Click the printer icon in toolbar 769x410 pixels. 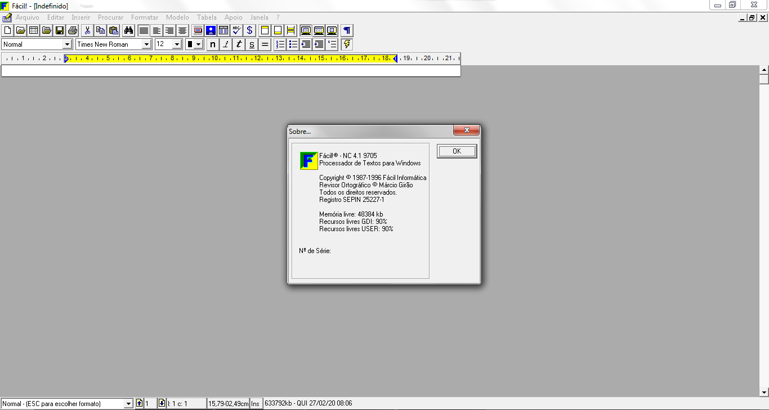pyautogui.click(x=72, y=30)
